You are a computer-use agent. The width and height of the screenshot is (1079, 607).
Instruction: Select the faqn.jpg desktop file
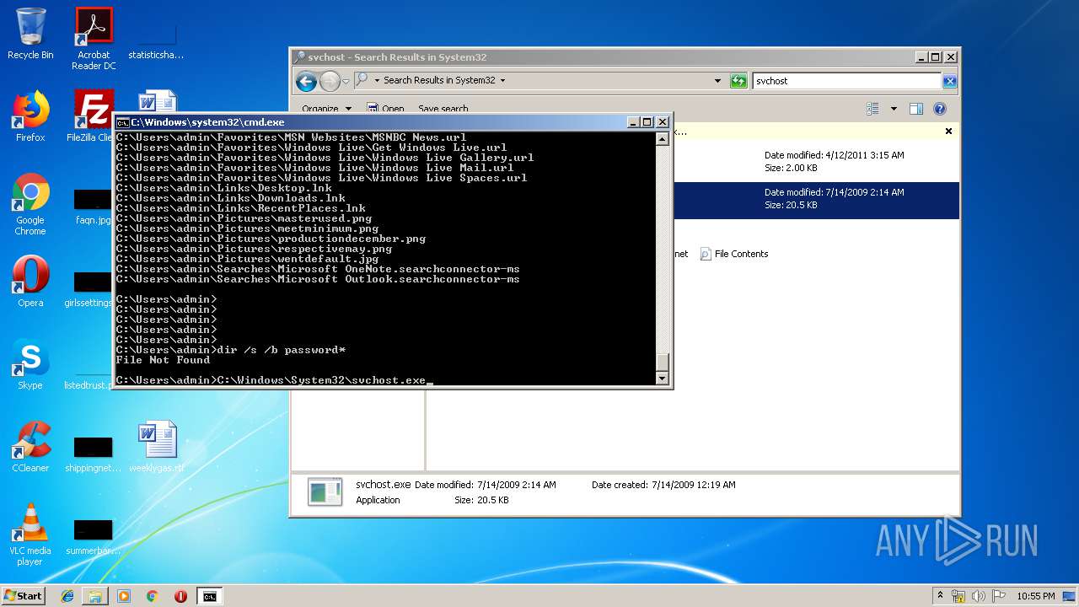[93, 206]
